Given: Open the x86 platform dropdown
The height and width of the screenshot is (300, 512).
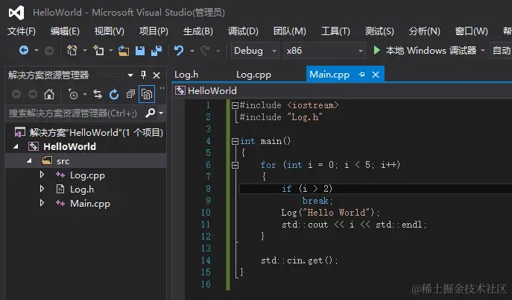Looking at the screenshot, I should click(x=325, y=50).
